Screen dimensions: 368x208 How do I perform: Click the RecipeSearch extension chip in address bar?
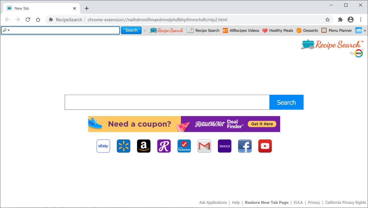tap(65, 20)
